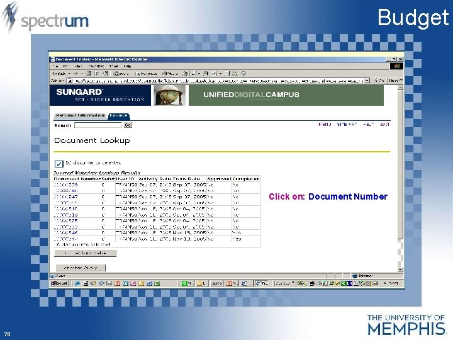Viewport: 453px width, 340px height.
Task: Click the MENU link
Action: pos(325,124)
